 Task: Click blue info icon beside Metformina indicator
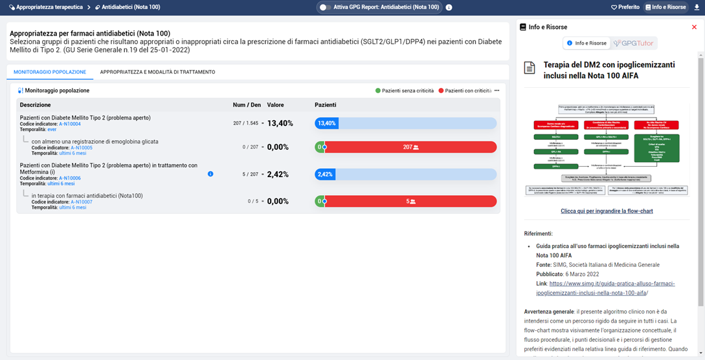click(210, 174)
